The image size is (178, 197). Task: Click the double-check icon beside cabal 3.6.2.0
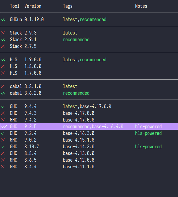3,93
